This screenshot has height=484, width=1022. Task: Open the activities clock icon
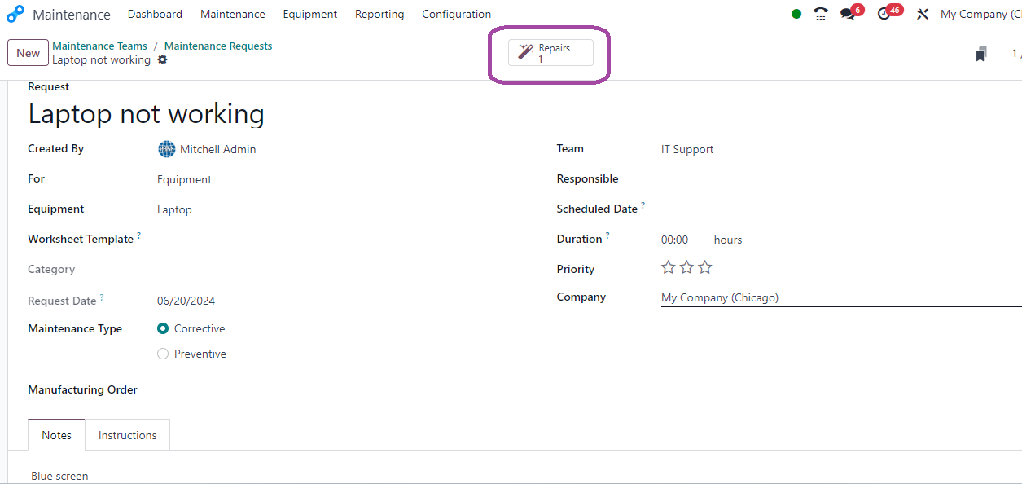pos(884,14)
